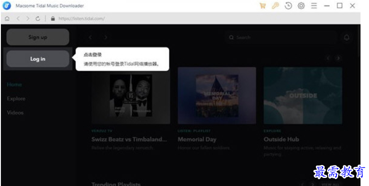The height and width of the screenshot is (186, 369).
Task: Open the notifications bell icon
Action: click(347, 37)
